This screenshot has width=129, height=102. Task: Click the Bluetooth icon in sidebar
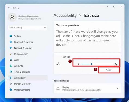click(x=11, y=42)
